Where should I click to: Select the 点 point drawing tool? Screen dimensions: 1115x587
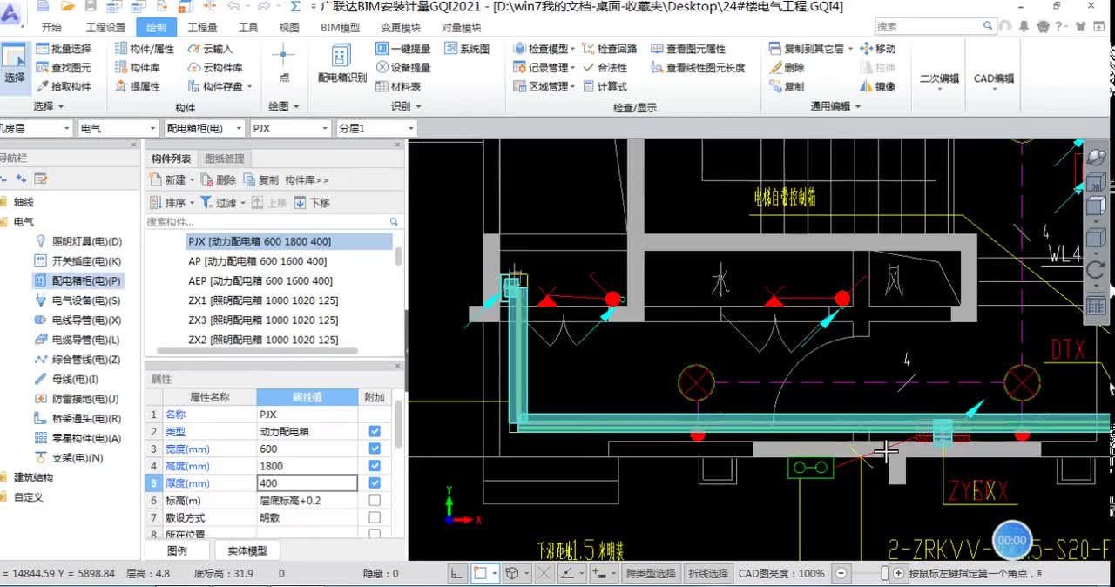284,64
